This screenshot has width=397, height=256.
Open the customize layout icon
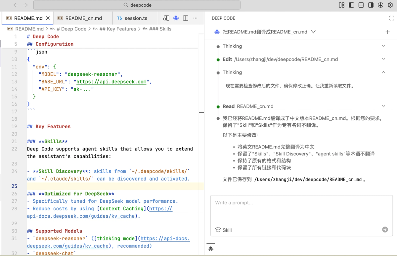[342, 5]
